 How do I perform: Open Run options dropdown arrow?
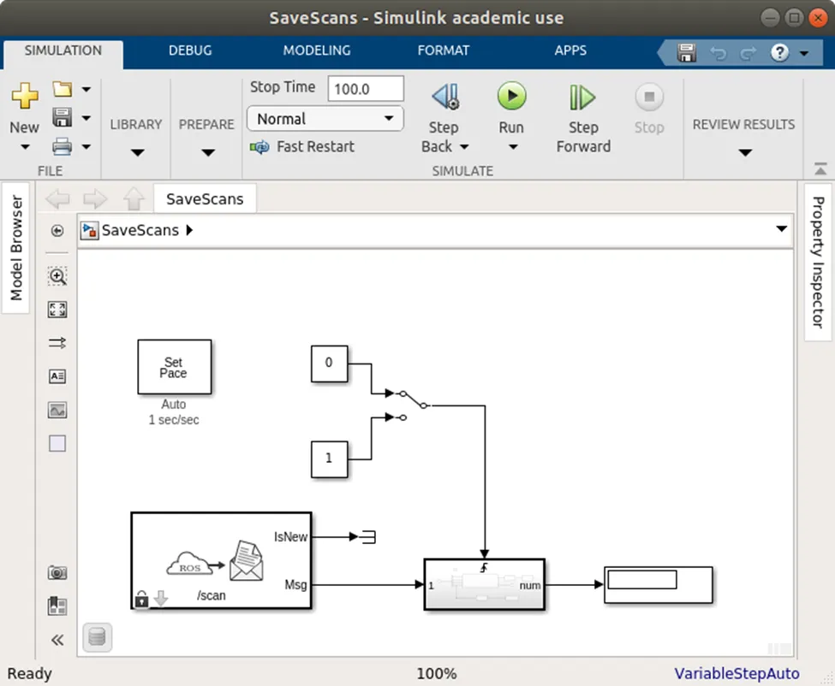[513, 147]
